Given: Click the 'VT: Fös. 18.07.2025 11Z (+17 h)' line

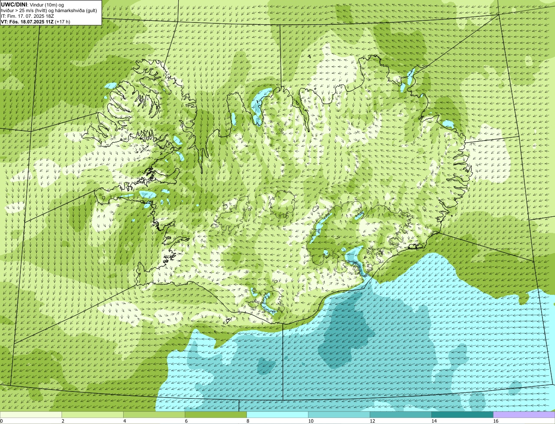Looking at the screenshot, I should click(36, 22).
